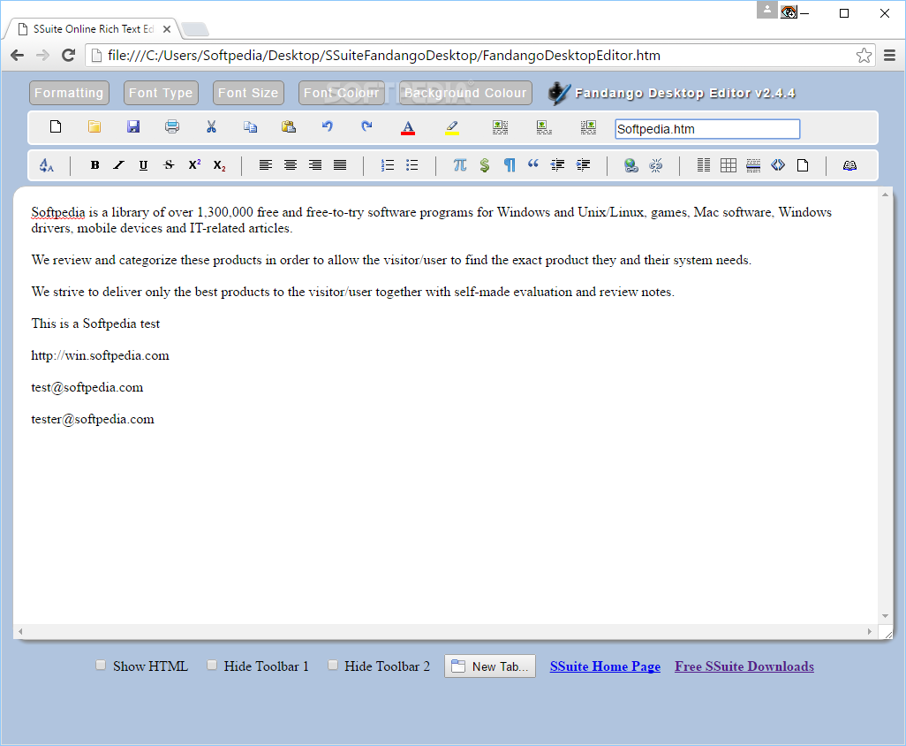906x746 pixels.
Task: Toggle strikethrough formatting
Action: click(x=169, y=165)
